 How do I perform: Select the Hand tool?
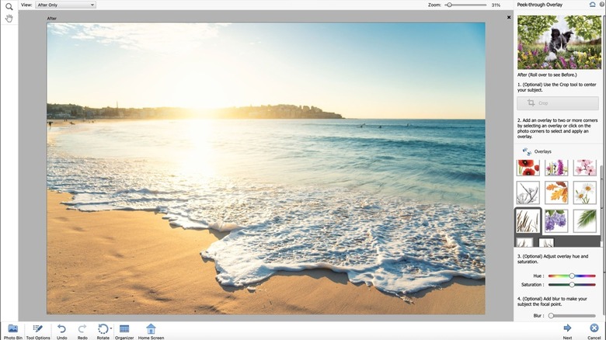9,18
